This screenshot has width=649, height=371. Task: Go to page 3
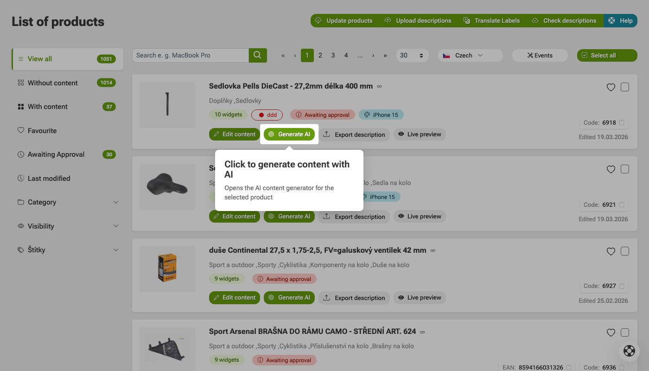(x=333, y=55)
